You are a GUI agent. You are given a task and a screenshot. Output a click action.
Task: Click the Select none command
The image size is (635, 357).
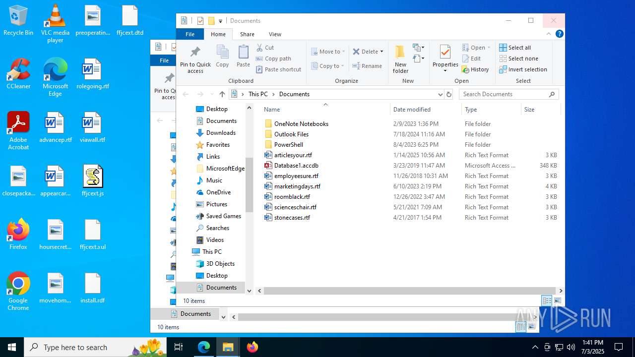pos(518,59)
